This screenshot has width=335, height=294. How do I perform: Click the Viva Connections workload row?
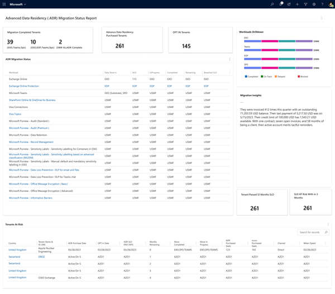point(119,107)
